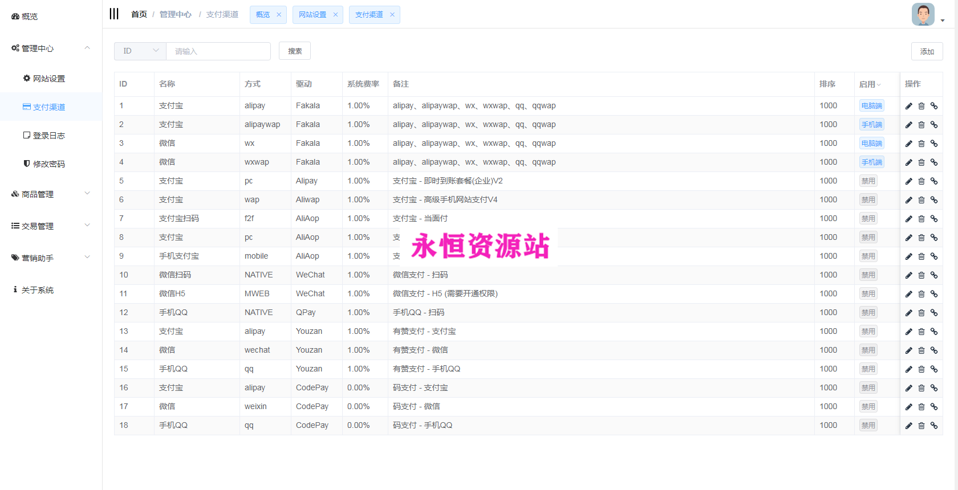Expand the 商品管理 sidebar menu
The image size is (958, 490).
click(51, 194)
